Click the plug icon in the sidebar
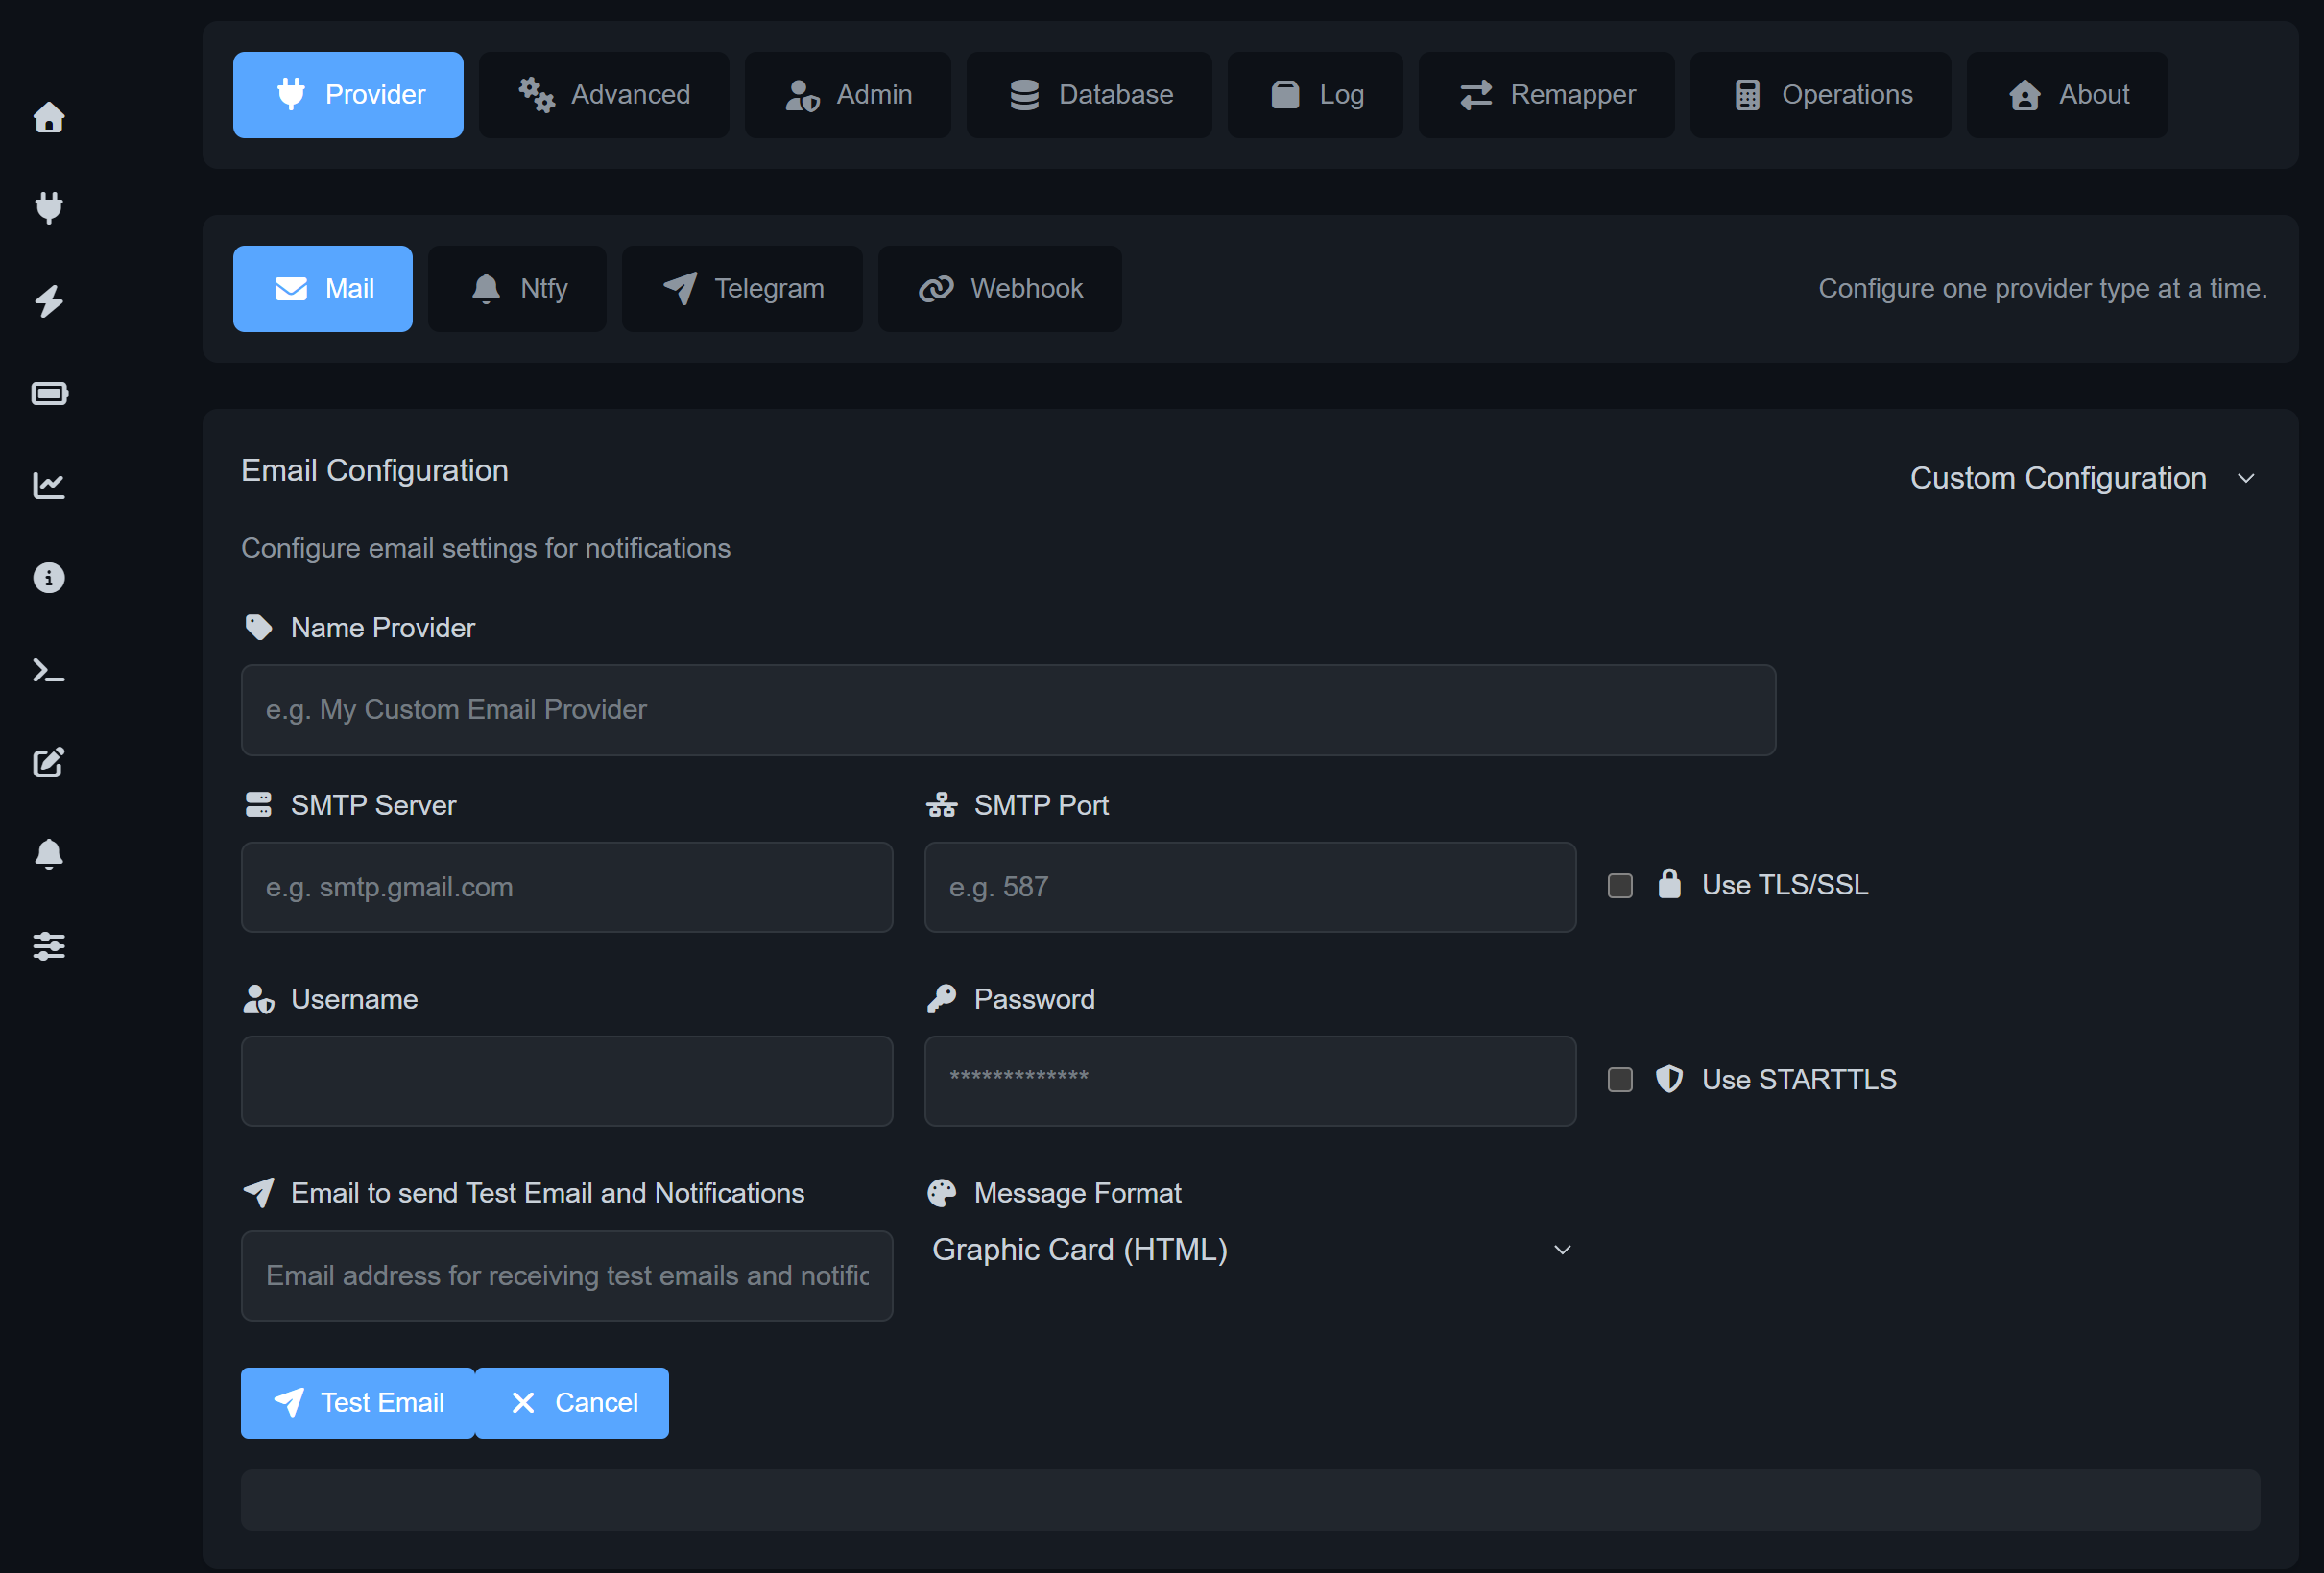Viewport: 2324px width, 1573px height. 49,208
